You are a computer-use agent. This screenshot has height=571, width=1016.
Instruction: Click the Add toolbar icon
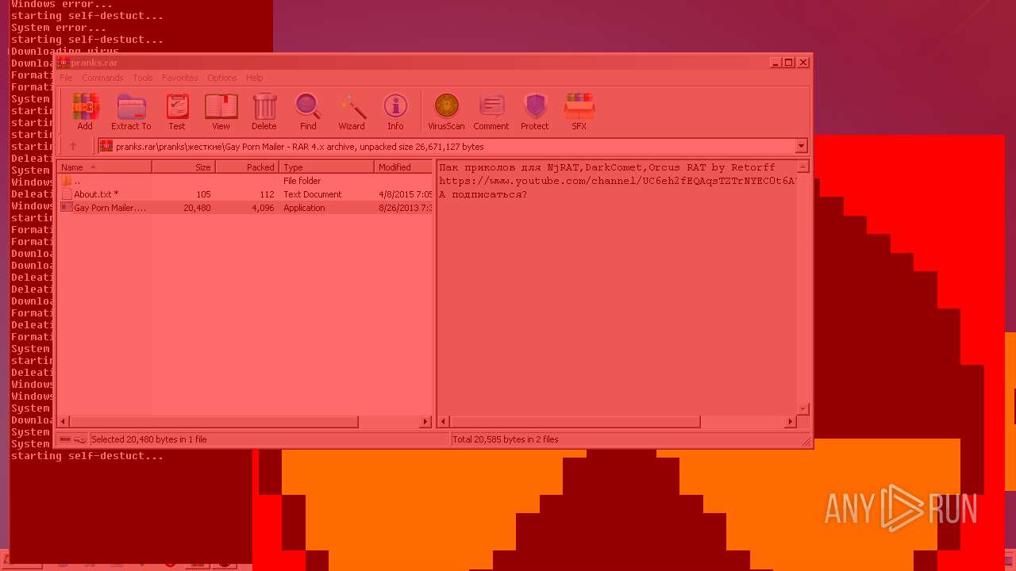click(85, 112)
